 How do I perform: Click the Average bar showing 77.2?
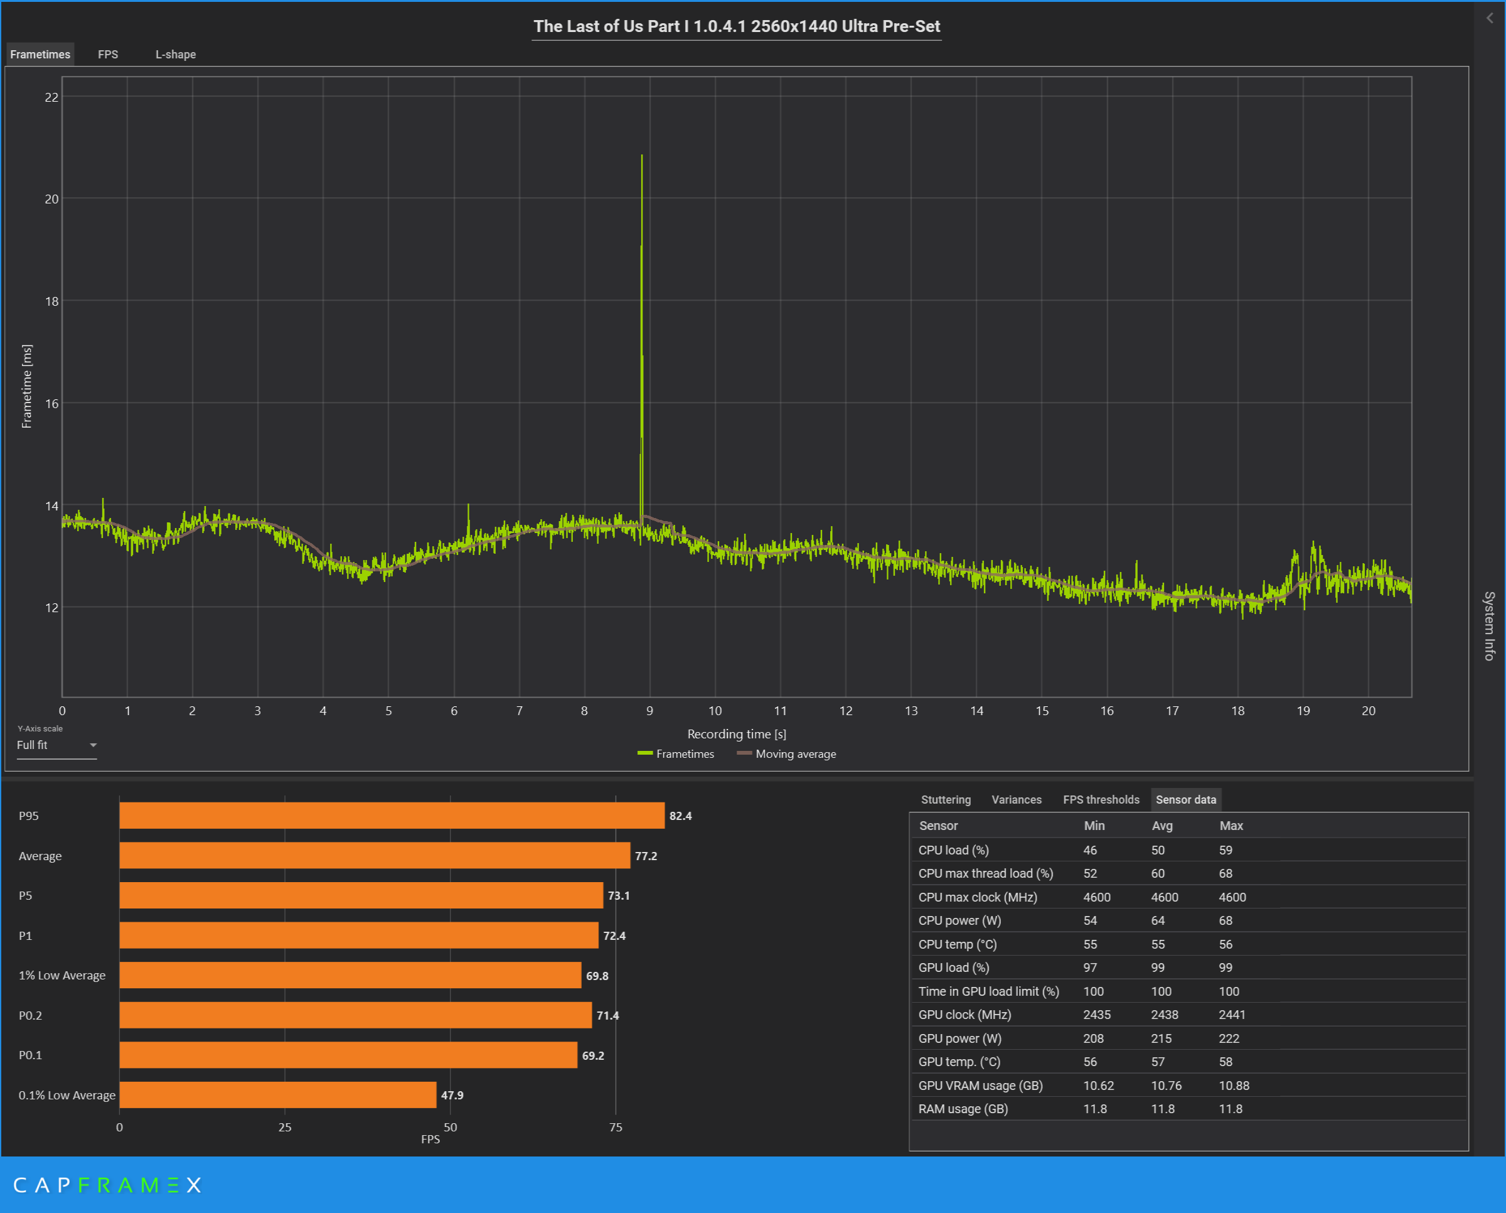click(x=375, y=855)
